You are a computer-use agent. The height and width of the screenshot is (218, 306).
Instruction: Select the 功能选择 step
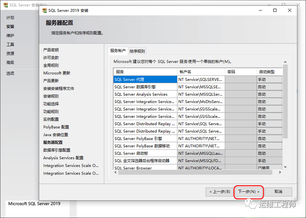pos(51,104)
